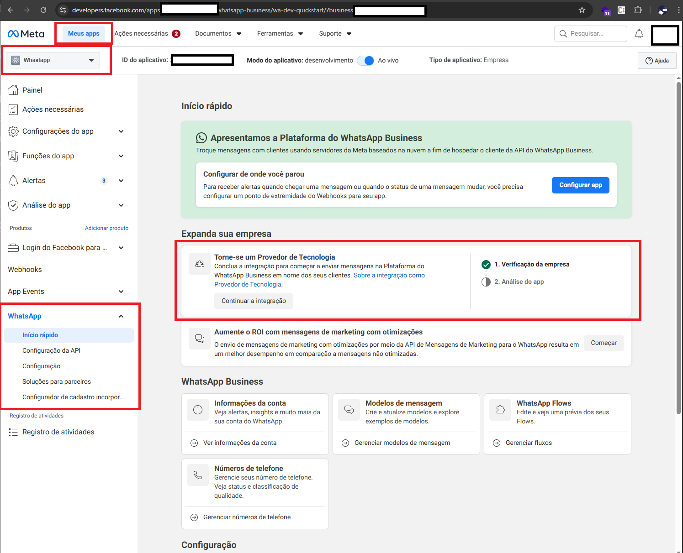Open the Whastapp app selector dropdown
This screenshot has height=553, width=683.
pos(53,60)
